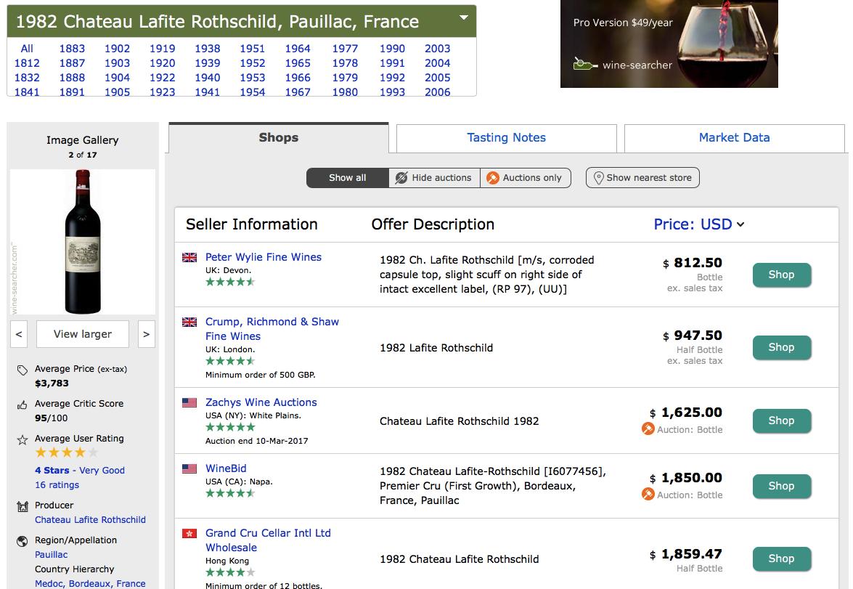This screenshot has height=589, width=853.
Task: Open the Market Data tab
Action: (734, 138)
